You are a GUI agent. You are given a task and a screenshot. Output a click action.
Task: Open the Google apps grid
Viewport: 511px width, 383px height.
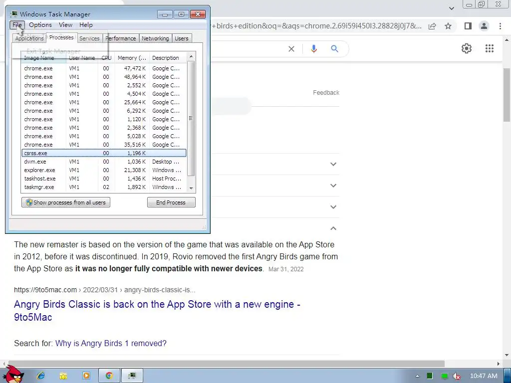pyautogui.click(x=489, y=48)
